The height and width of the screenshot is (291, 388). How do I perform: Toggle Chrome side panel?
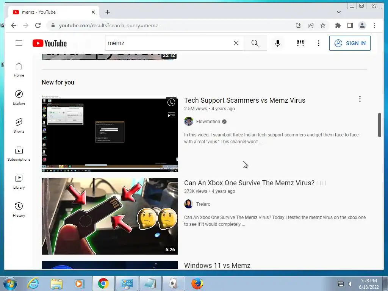350,25
